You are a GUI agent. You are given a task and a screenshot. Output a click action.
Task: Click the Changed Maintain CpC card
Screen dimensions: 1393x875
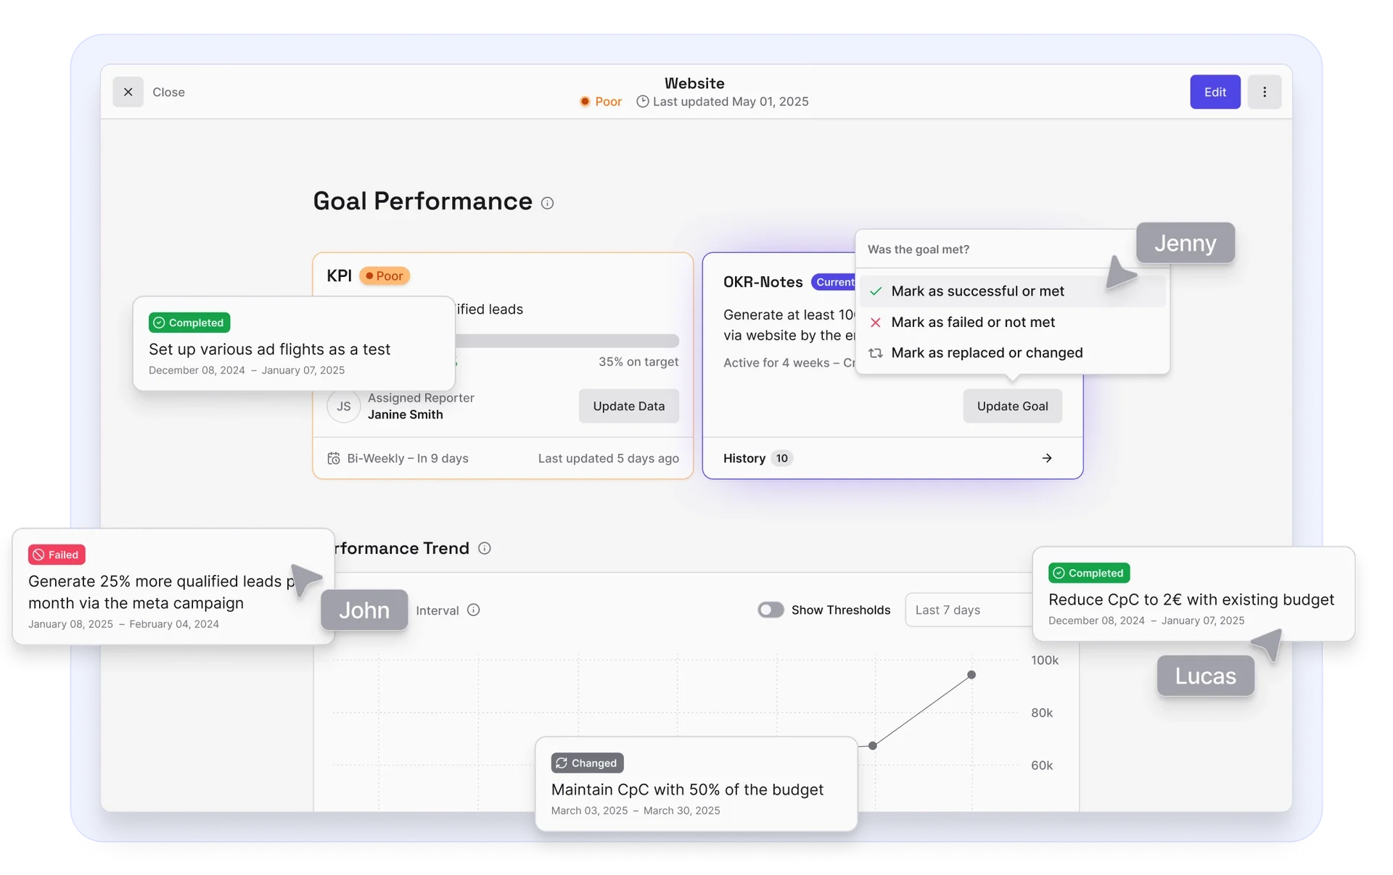695,784
